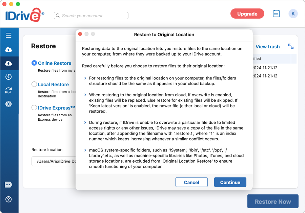
Task: Select the IDrive Express radio option
Action: coord(34,108)
